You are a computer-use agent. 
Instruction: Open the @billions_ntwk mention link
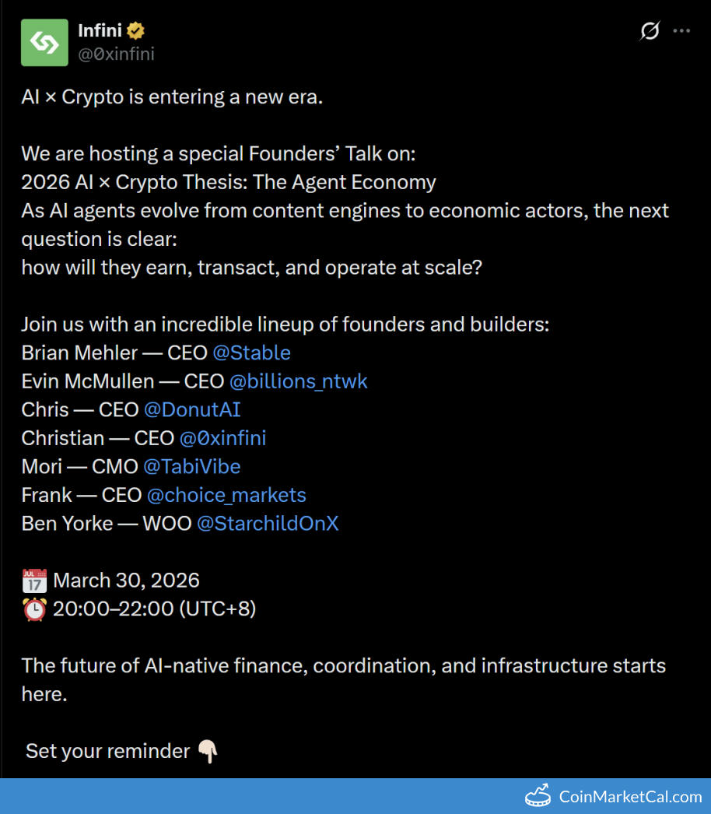coord(298,381)
